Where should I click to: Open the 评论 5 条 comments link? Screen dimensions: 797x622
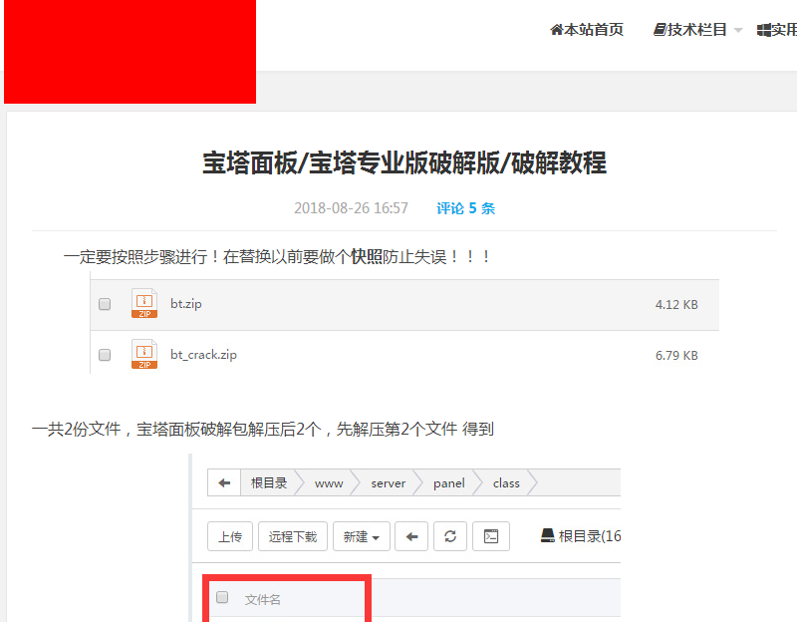[465, 208]
